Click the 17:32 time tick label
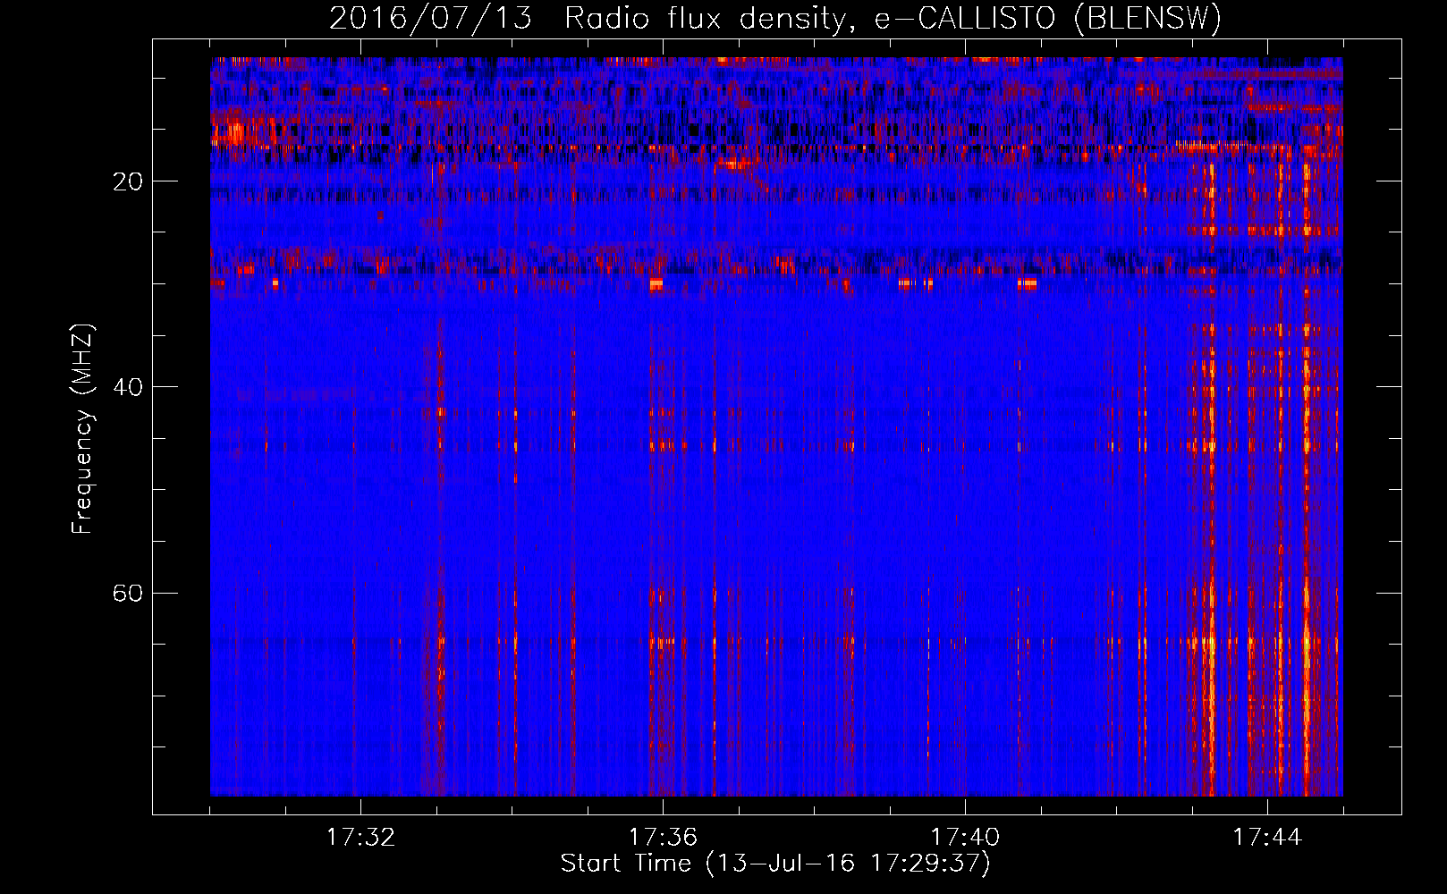 pos(360,838)
